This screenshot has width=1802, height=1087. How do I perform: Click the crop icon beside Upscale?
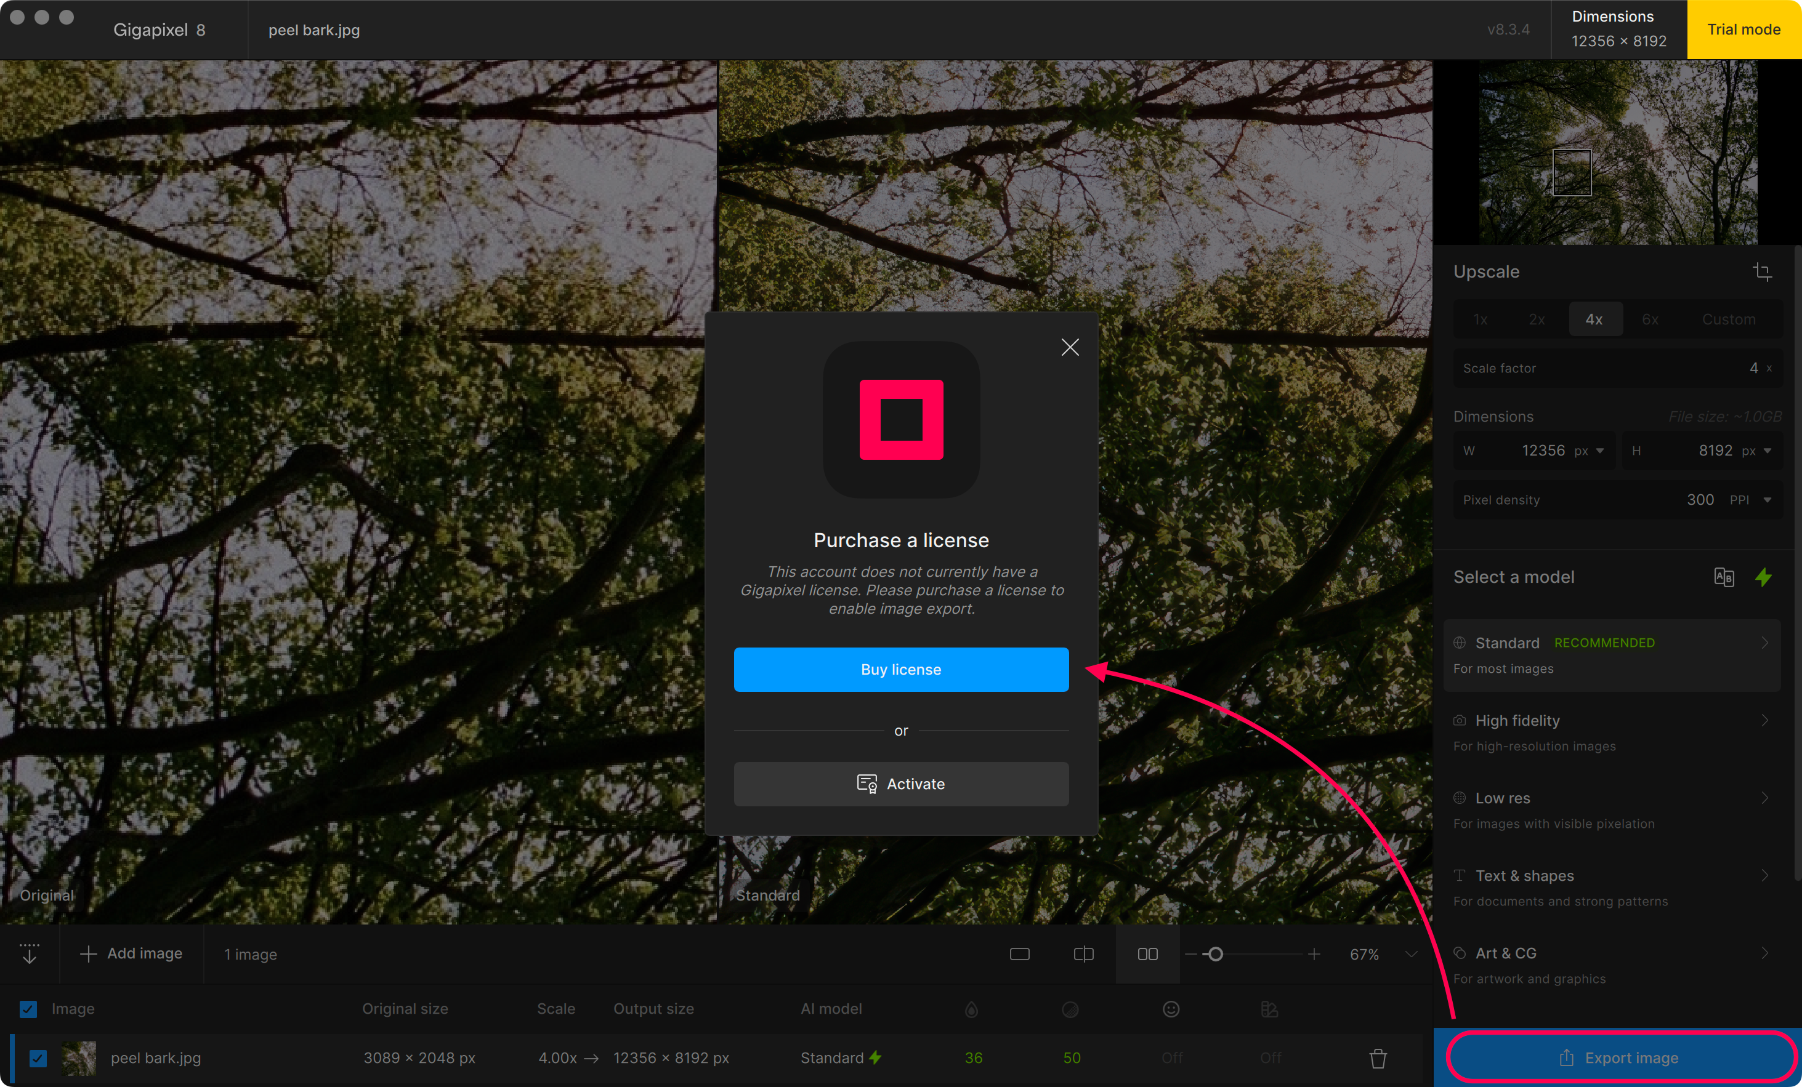point(1762,272)
